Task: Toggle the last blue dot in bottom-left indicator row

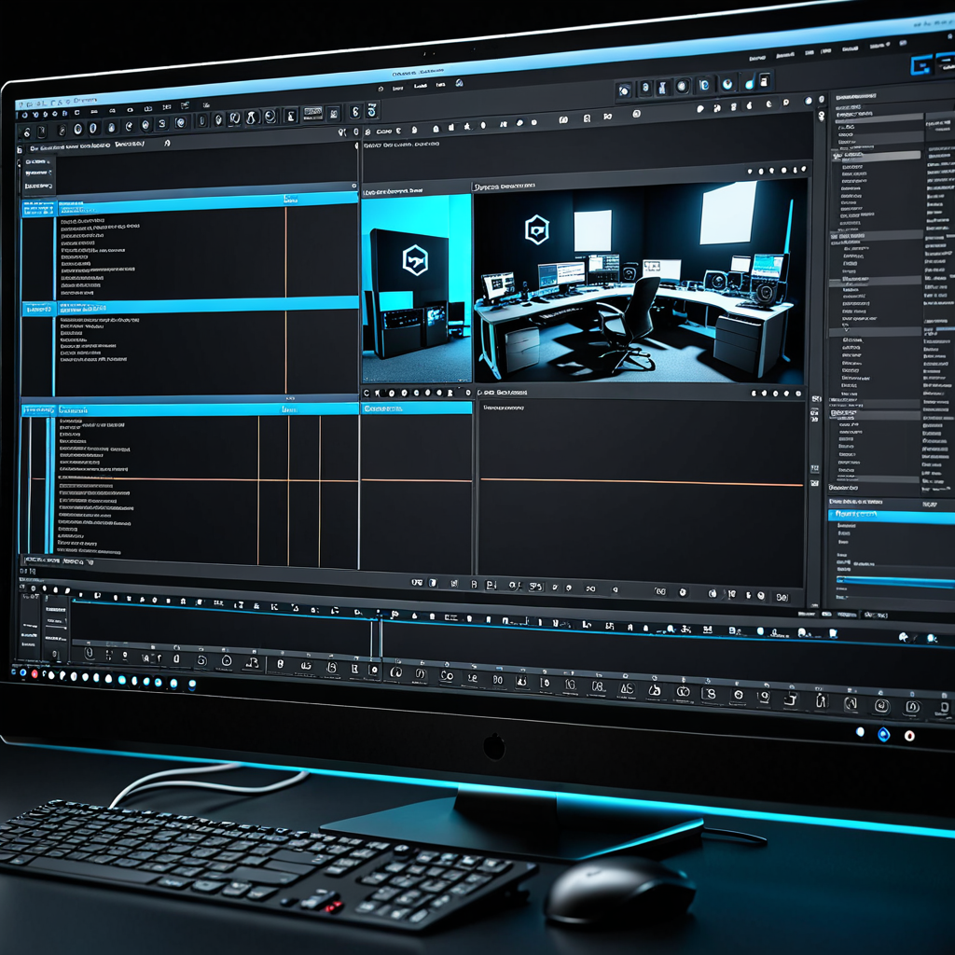Action: click(x=192, y=684)
